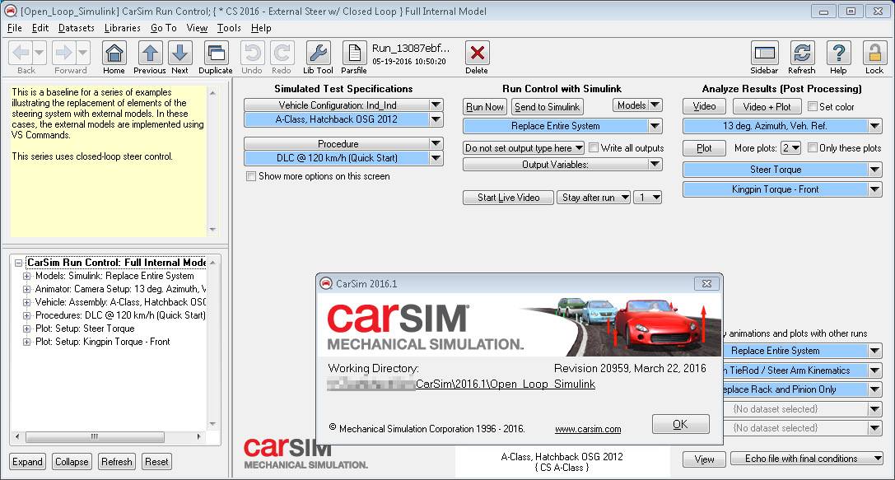Open the Home screen icon

coord(114,53)
